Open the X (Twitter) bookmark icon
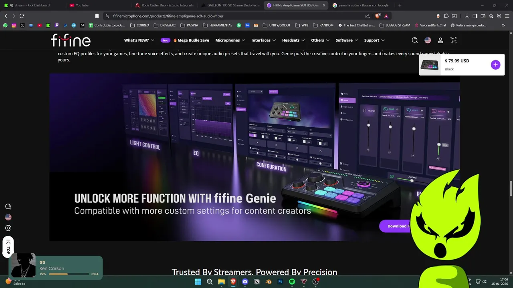 click(22, 25)
